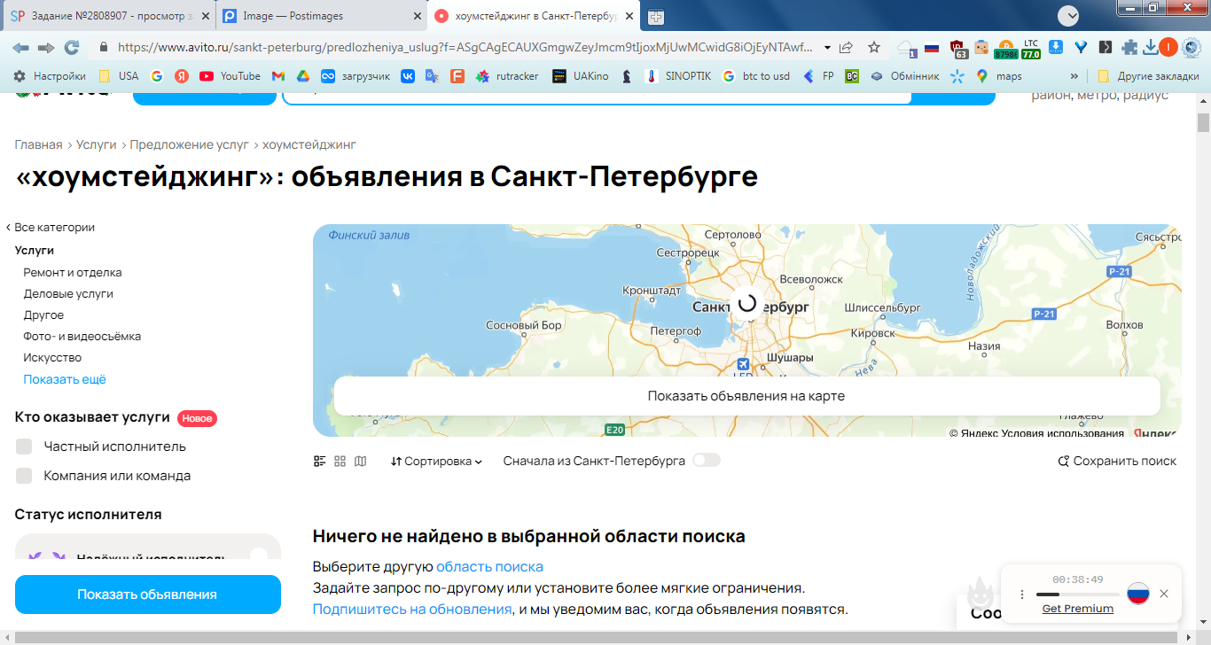The width and height of the screenshot is (1211, 645).
Task: Open the YouTube bookmark
Action: 230,76
